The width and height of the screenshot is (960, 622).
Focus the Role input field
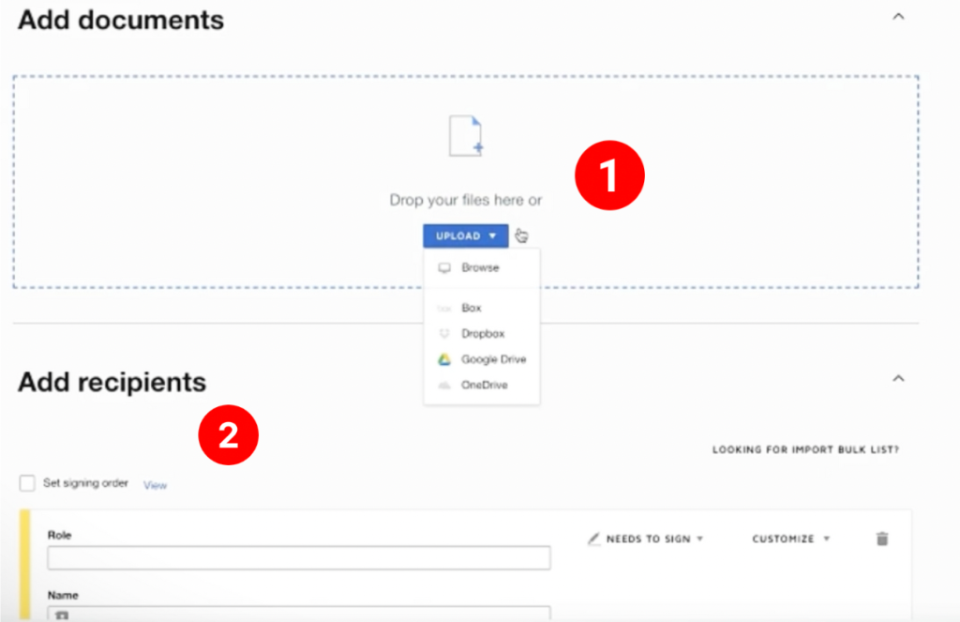(x=299, y=557)
